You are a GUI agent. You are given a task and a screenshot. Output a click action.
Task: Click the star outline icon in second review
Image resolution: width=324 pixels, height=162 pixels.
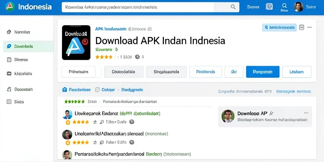(x=95, y=142)
